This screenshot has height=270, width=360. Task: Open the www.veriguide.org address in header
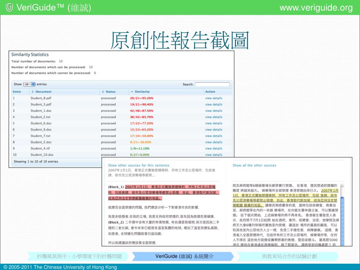click(316, 8)
